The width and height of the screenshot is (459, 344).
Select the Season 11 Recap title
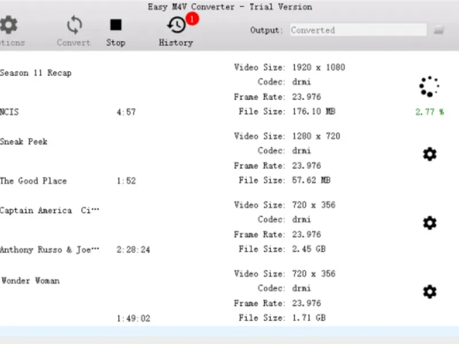pyautogui.click(x=36, y=73)
